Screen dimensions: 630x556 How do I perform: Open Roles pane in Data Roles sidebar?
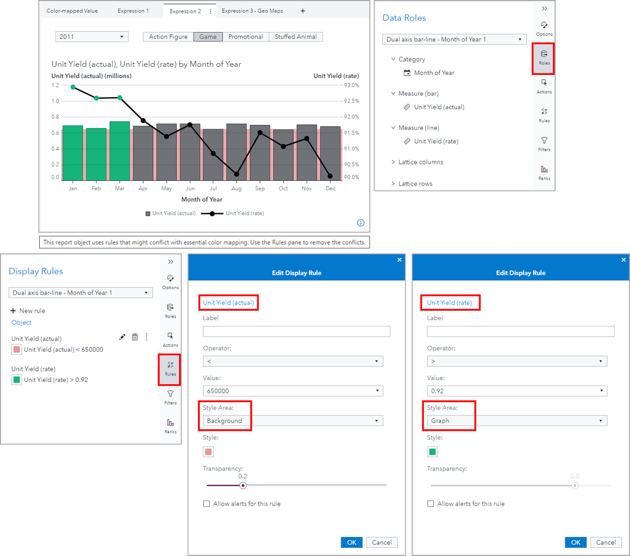click(544, 57)
